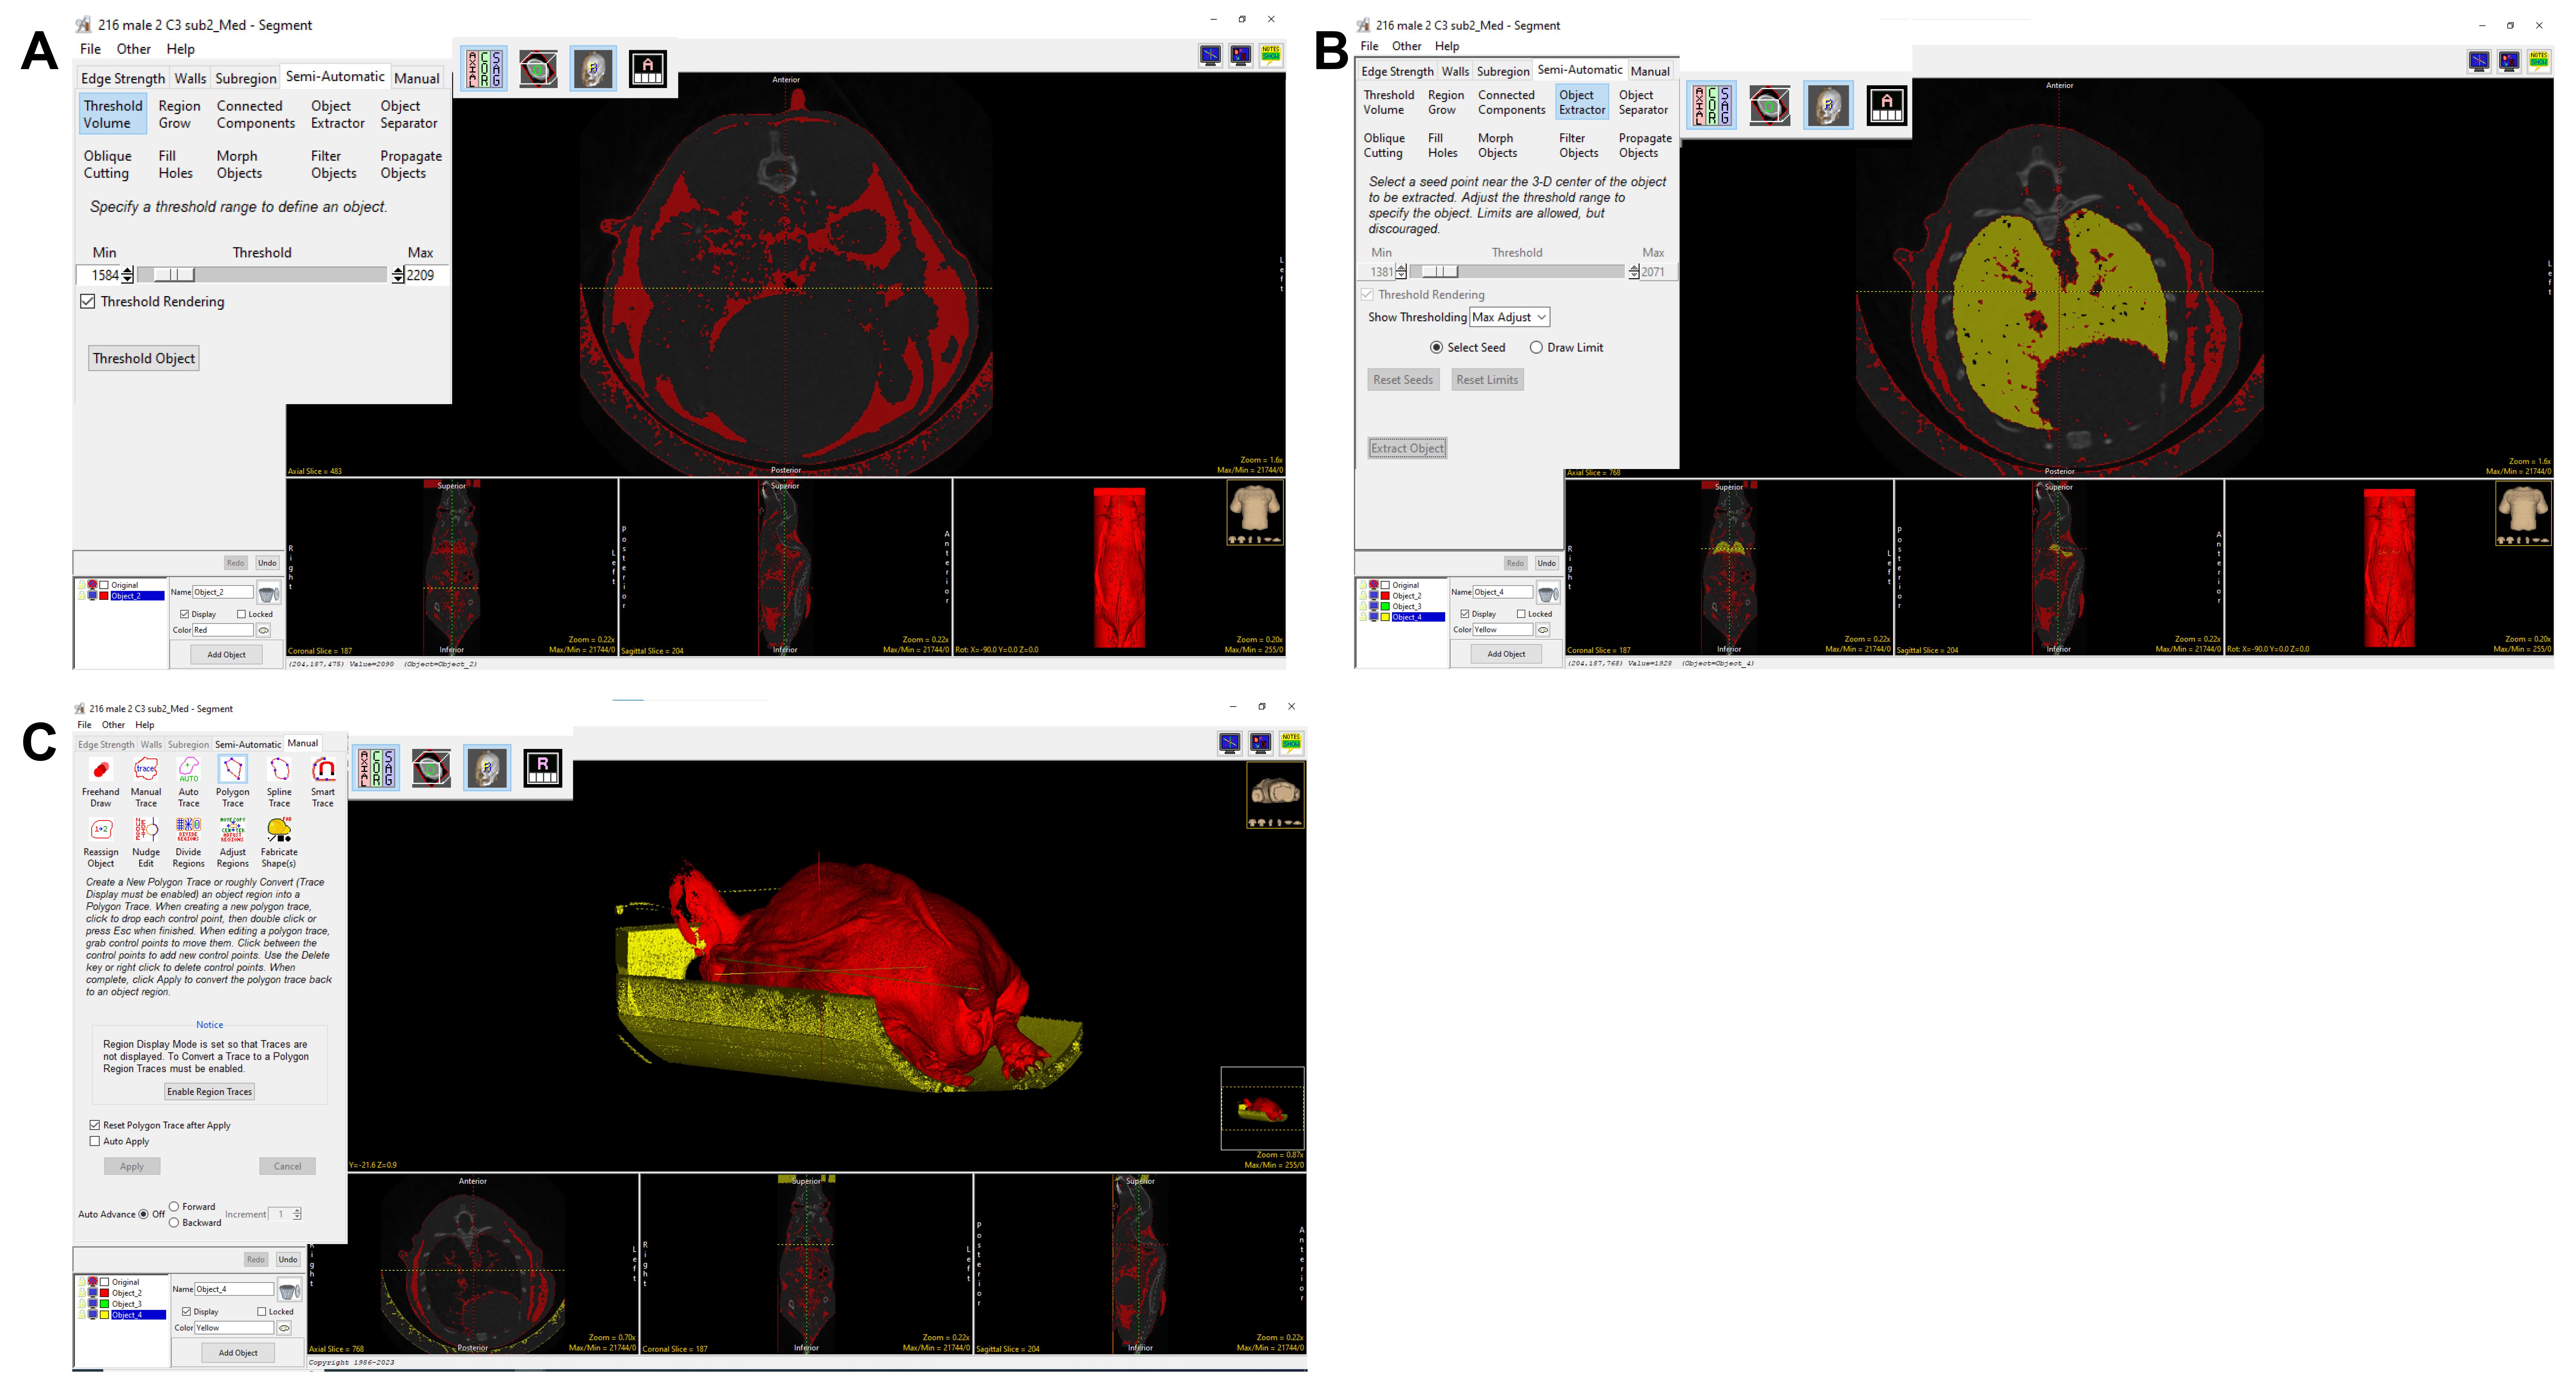Click Threshold Object button in window A
Viewport: 2576px width, 1385px height.
coord(144,358)
